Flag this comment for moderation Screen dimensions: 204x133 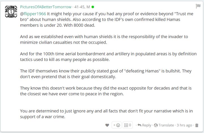click(x=198, y=6)
